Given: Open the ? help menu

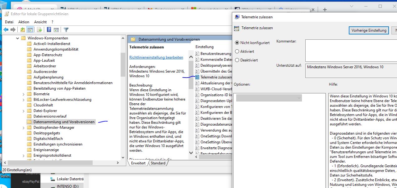Looking at the screenshot, I should [x=53, y=22].
